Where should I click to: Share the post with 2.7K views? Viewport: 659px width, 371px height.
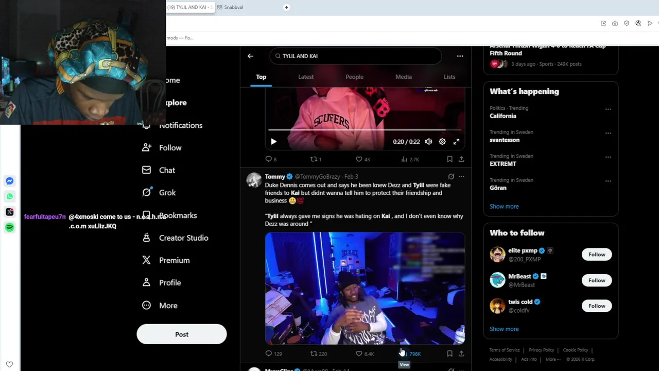point(461,159)
